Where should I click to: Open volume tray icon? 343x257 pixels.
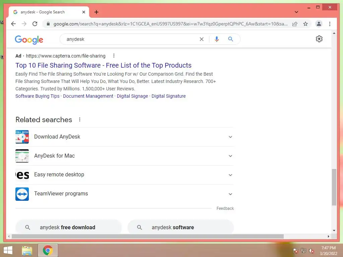311,250
